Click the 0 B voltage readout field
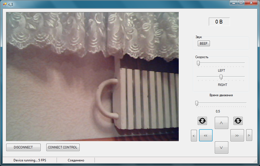Image resolution: width=260 pixels, height=166 pixels. [219, 22]
